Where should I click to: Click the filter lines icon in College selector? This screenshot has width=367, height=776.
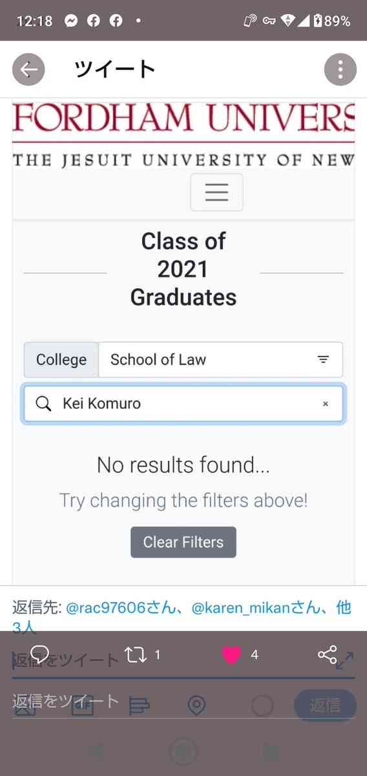click(x=323, y=360)
